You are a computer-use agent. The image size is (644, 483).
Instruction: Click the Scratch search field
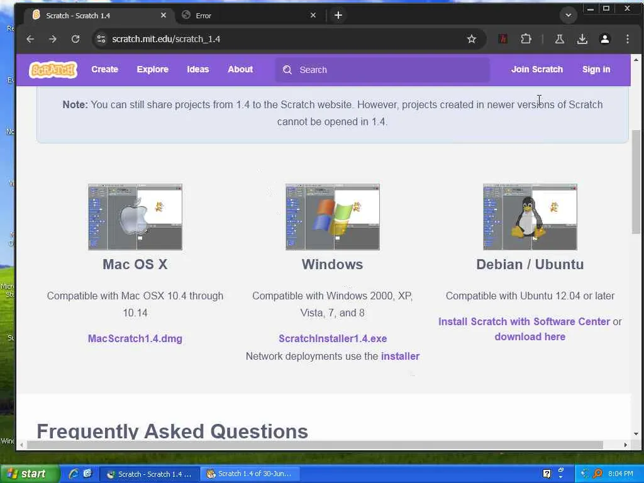382,70
